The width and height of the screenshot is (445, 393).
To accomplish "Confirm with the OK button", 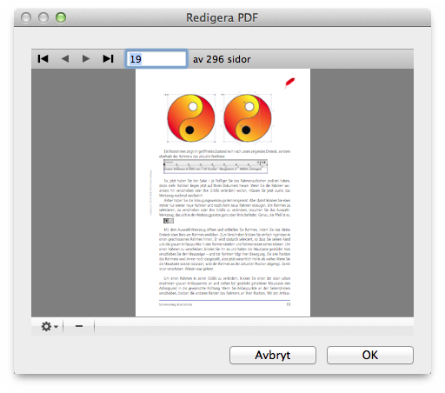I will [370, 355].
